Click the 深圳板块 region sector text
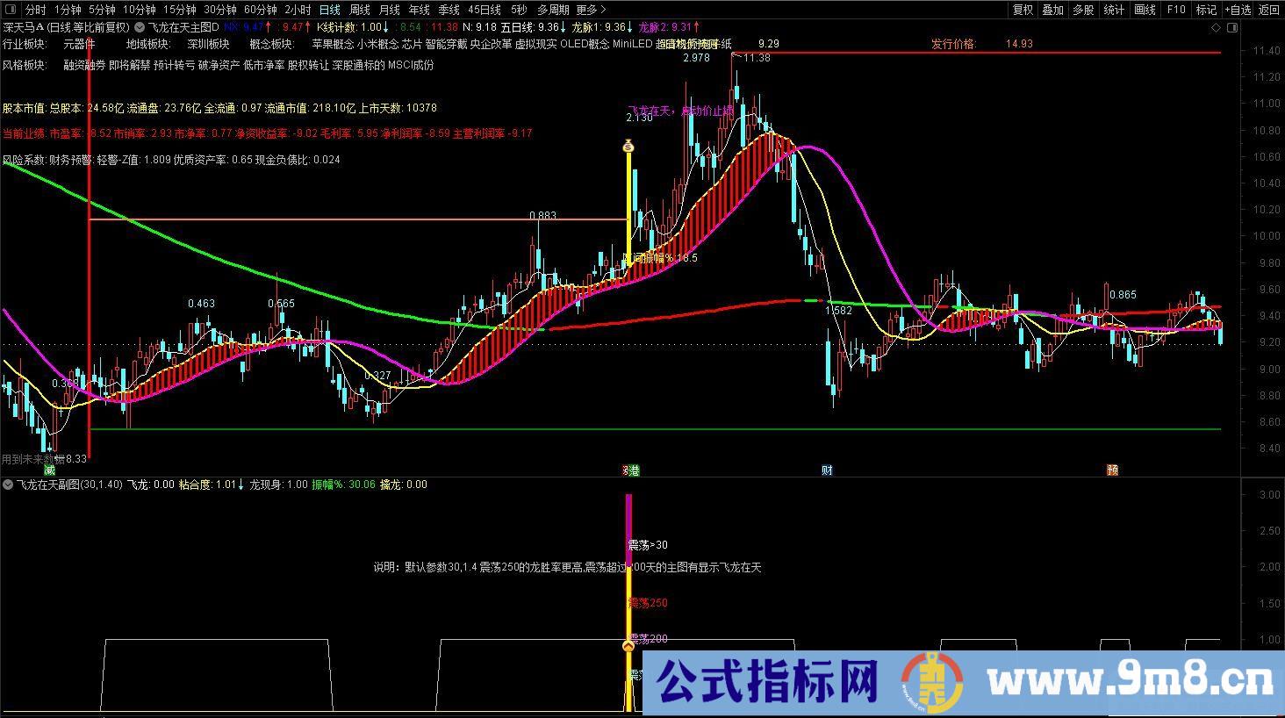This screenshot has width=1285, height=718. 208,44
